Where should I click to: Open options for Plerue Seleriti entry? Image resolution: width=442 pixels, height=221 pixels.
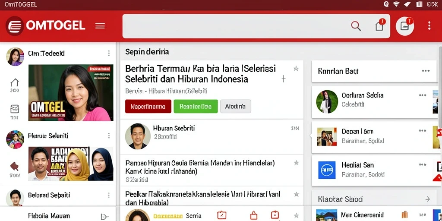point(109,136)
